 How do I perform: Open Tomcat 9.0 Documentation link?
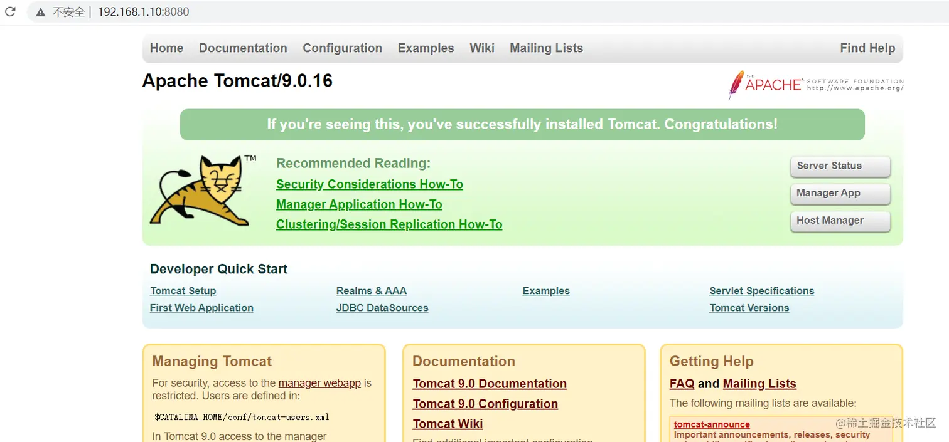coord(490,384)
